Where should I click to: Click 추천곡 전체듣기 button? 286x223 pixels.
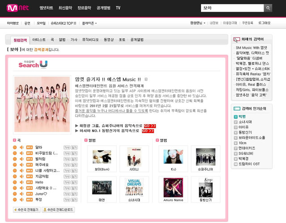27,210
